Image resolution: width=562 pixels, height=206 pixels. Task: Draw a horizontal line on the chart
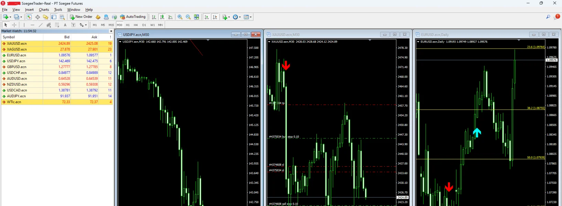click(x=32, y=25)
